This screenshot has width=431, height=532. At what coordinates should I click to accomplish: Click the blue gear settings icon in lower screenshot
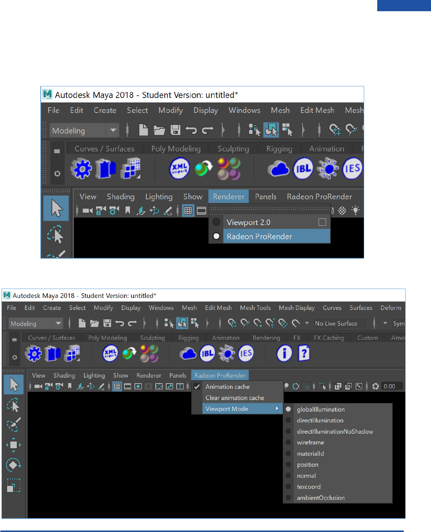tap(34, 353)
